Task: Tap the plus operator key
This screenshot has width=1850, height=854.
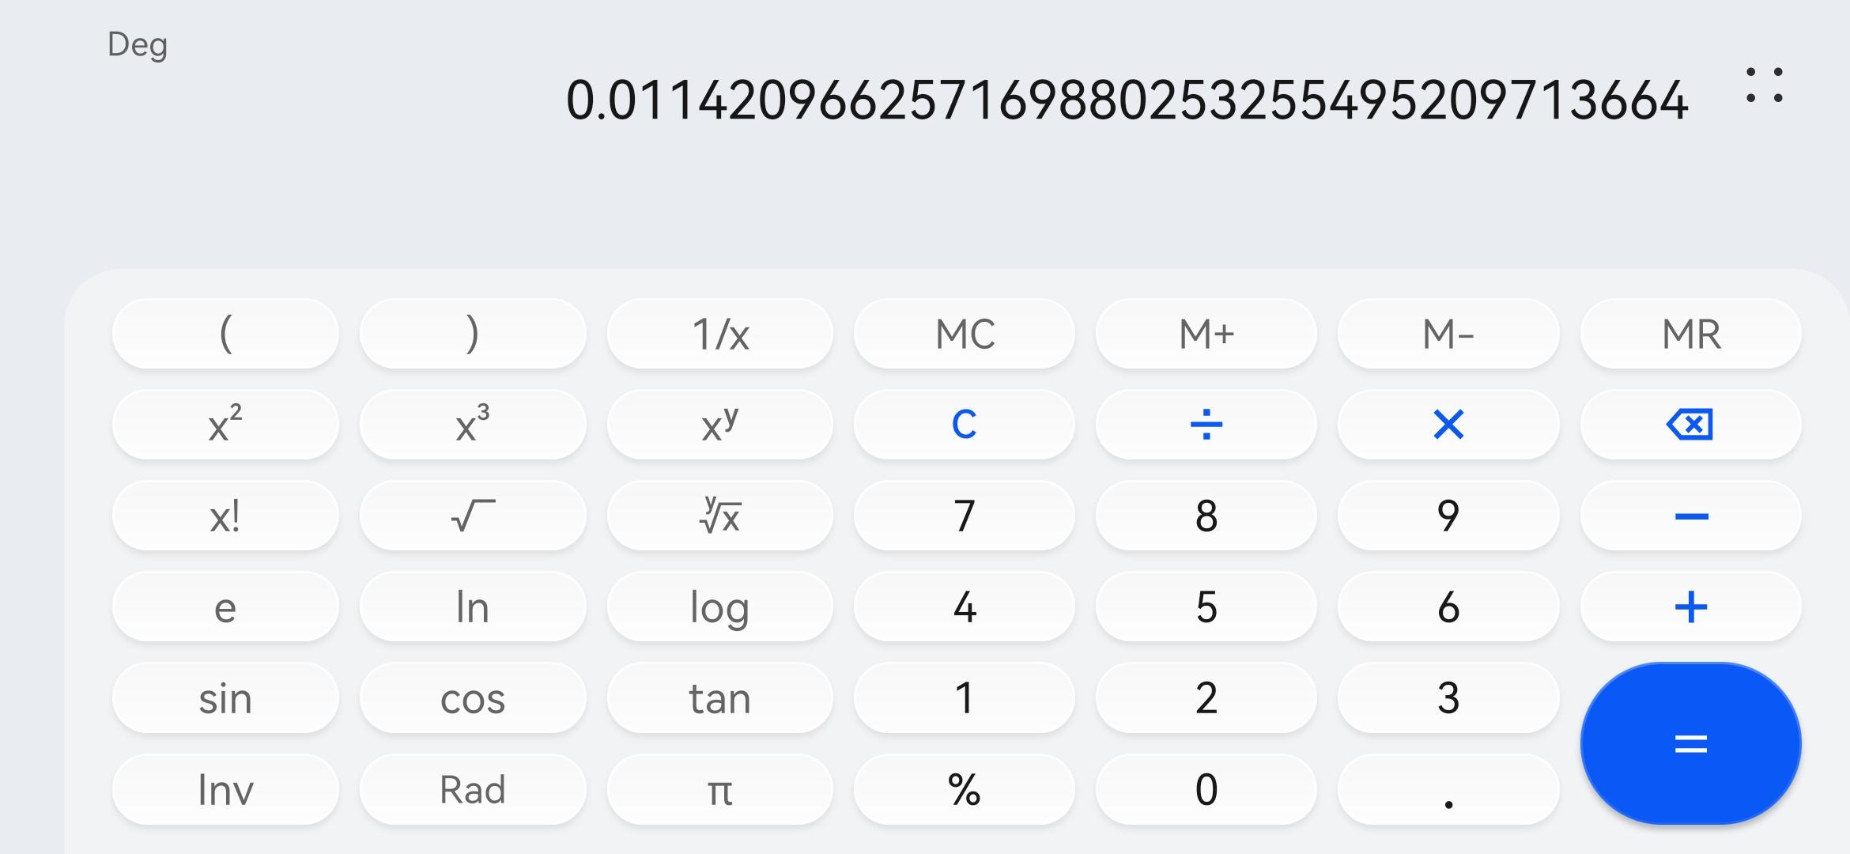Action: pyautogui.click(x=1690, y=607)
